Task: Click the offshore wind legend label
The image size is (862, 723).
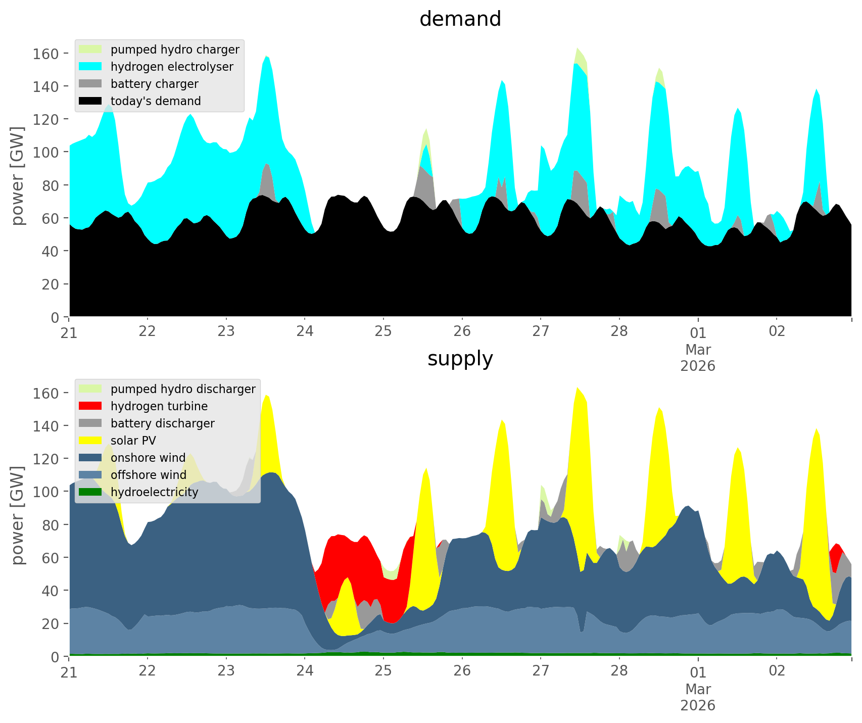Action: click(x=148, y=475)
